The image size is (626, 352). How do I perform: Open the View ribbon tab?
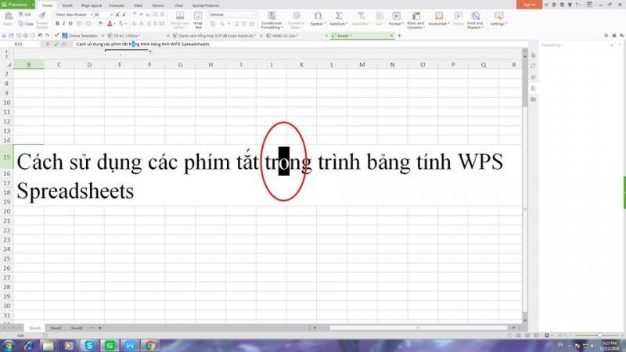178,5
